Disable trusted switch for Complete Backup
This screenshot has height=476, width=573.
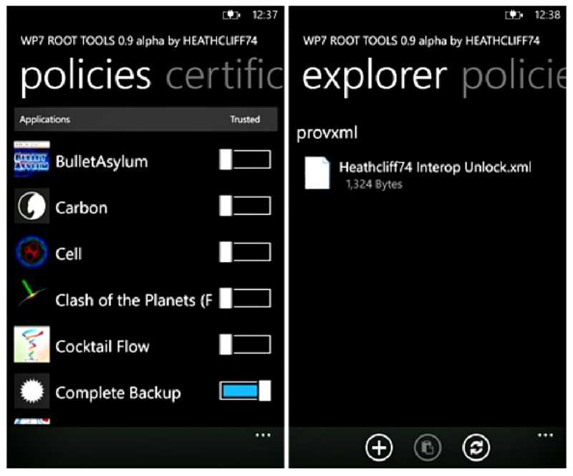pos(245,391)
